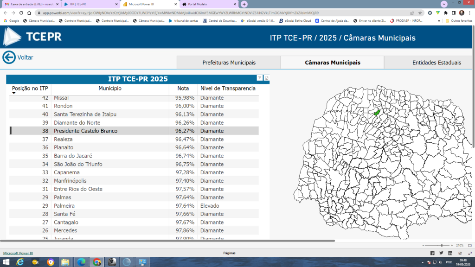475x267 pixels.
Task: Share the report on Twitter
Action: point(441,253)
